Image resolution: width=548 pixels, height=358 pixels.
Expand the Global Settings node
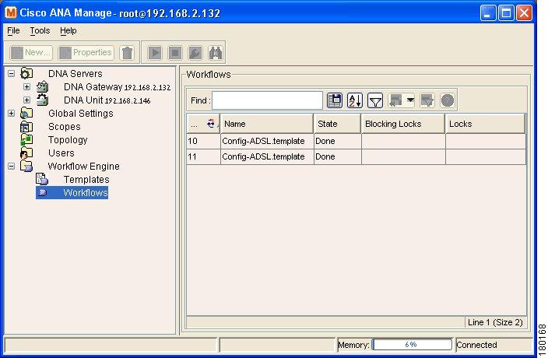pos(12,113)
